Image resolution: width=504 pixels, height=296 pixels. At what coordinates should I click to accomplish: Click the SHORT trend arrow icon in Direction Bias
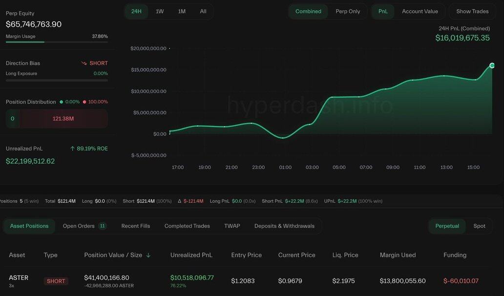tap(84, 63)
